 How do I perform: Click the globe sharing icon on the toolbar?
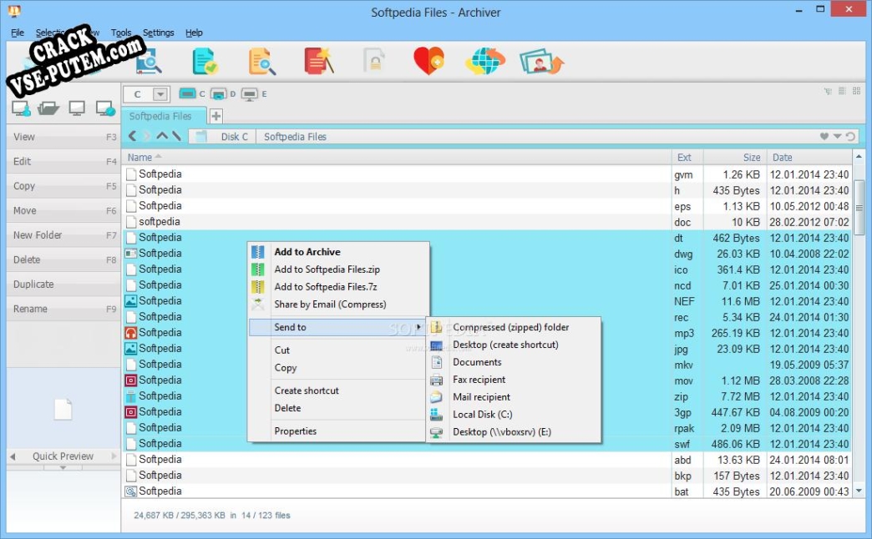(x=484, y=61)
